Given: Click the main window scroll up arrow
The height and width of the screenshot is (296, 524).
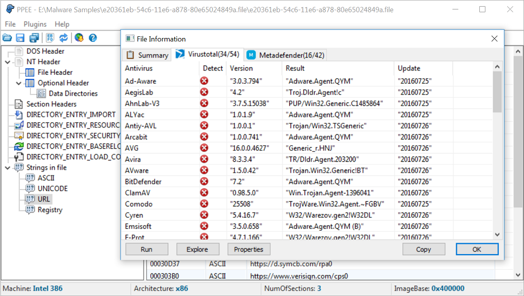Looking at the screenshot, I should pos(518,51).
